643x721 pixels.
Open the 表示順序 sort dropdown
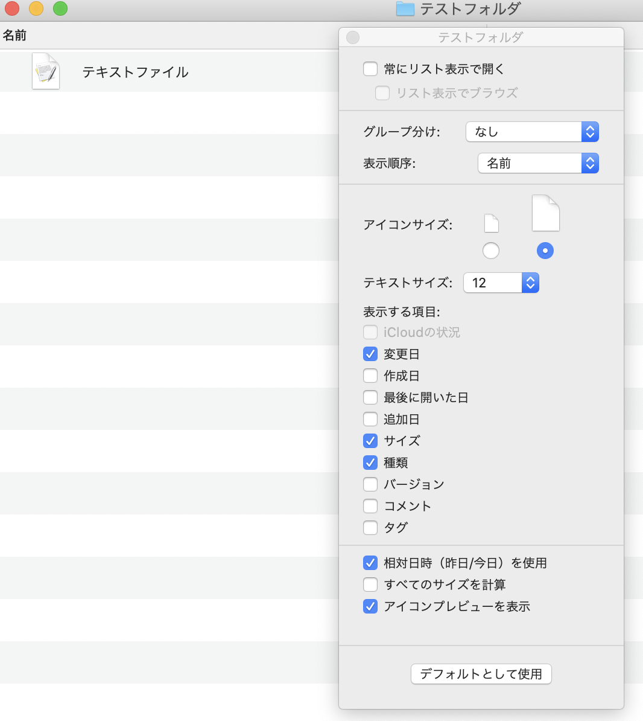coord(538,163)
